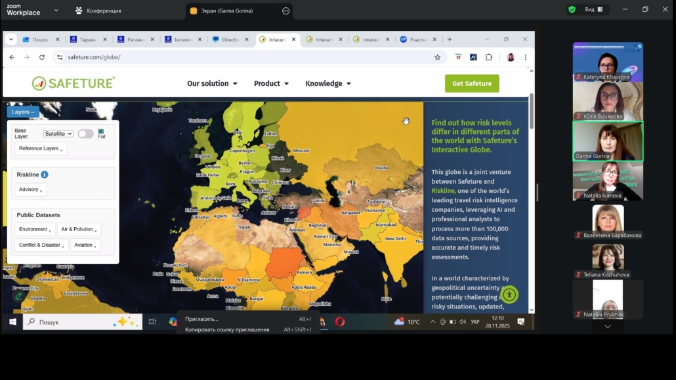Click the Safeture logo
Screen dimensions: 676x380
pyautogui.click(x=74, y=83)
